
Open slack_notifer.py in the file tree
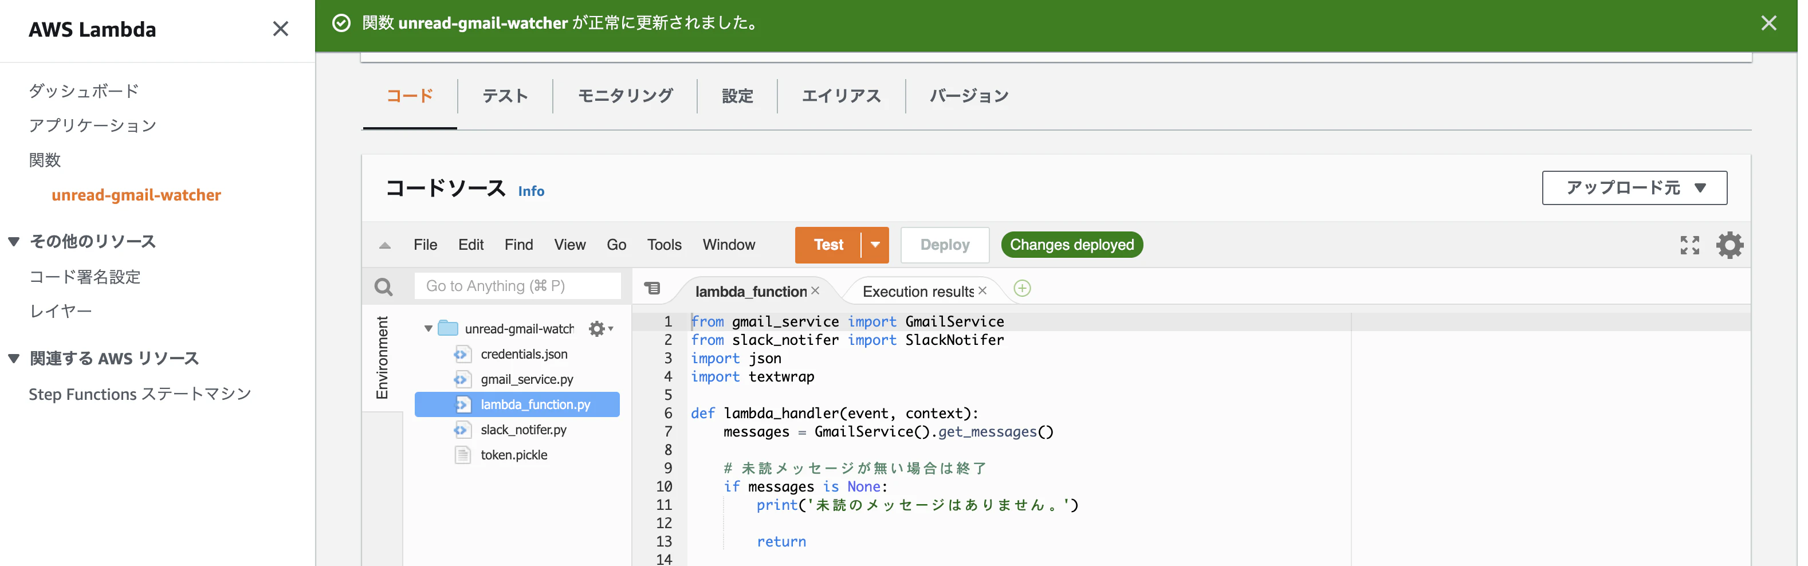523,430
